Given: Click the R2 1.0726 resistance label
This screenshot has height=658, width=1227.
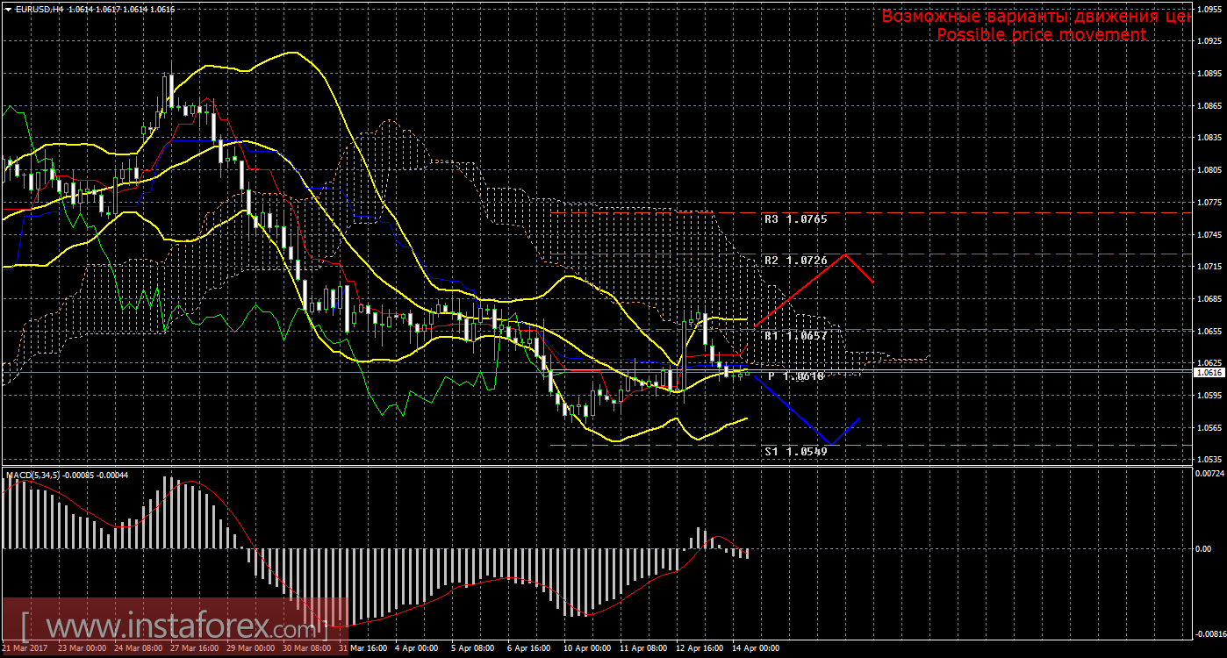Looking at the screenshot, I should [795, 261].
